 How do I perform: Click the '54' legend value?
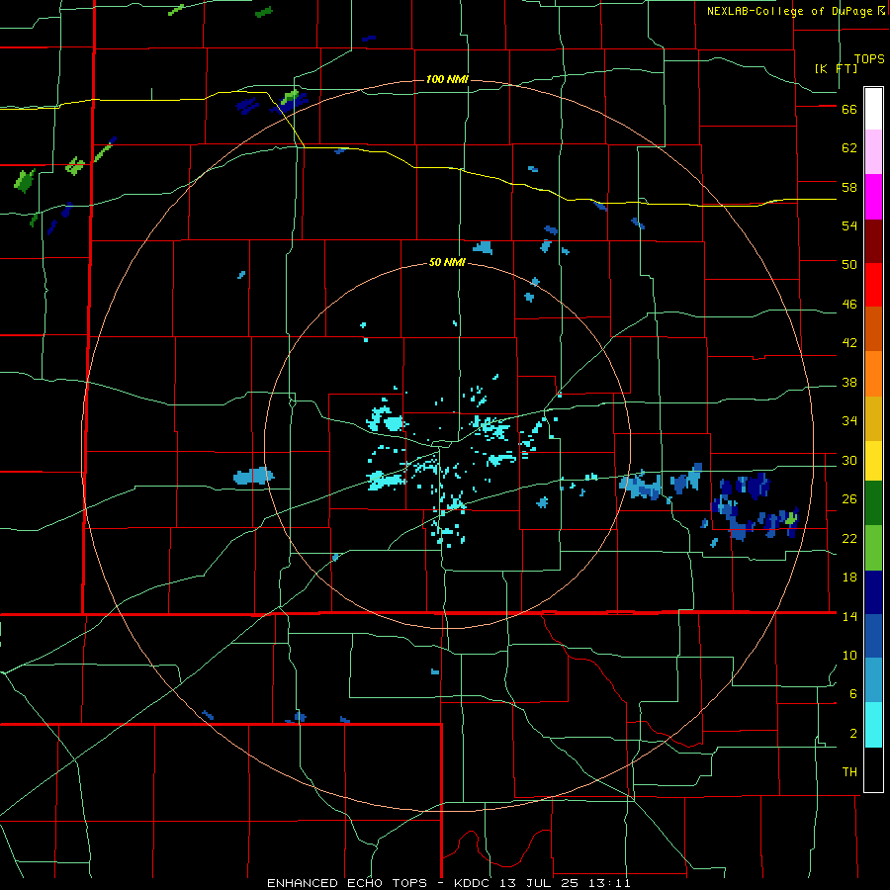pos(849,225)
